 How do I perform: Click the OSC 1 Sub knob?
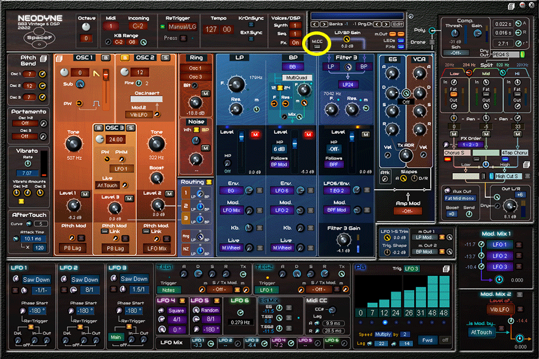(x=80, y=84)
